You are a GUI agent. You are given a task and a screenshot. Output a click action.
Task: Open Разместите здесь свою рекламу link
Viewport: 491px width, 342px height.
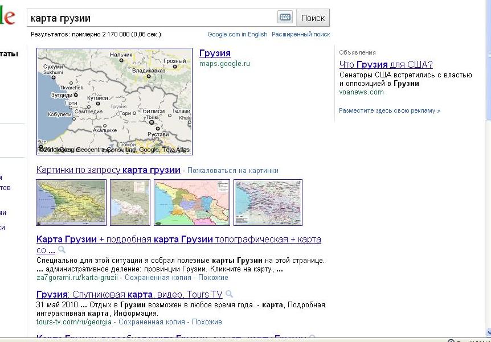pos(390,111)
